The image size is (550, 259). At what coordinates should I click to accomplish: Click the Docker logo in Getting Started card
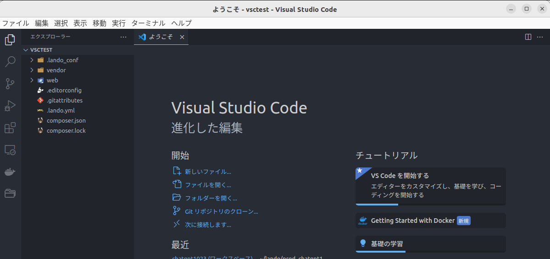(x=363, y=221)
